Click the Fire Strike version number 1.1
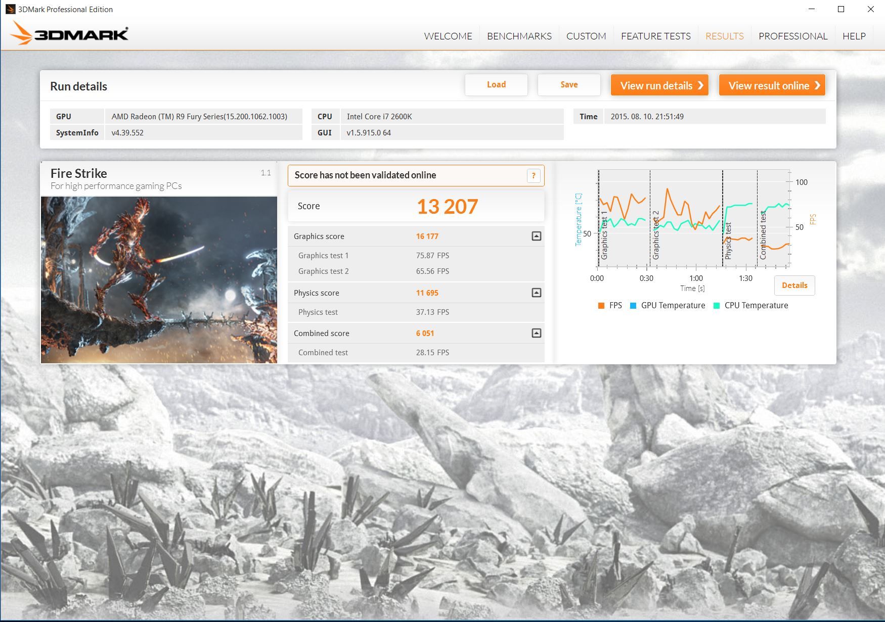Viewport: 885px width, 622px height. [x=266, y=173]
